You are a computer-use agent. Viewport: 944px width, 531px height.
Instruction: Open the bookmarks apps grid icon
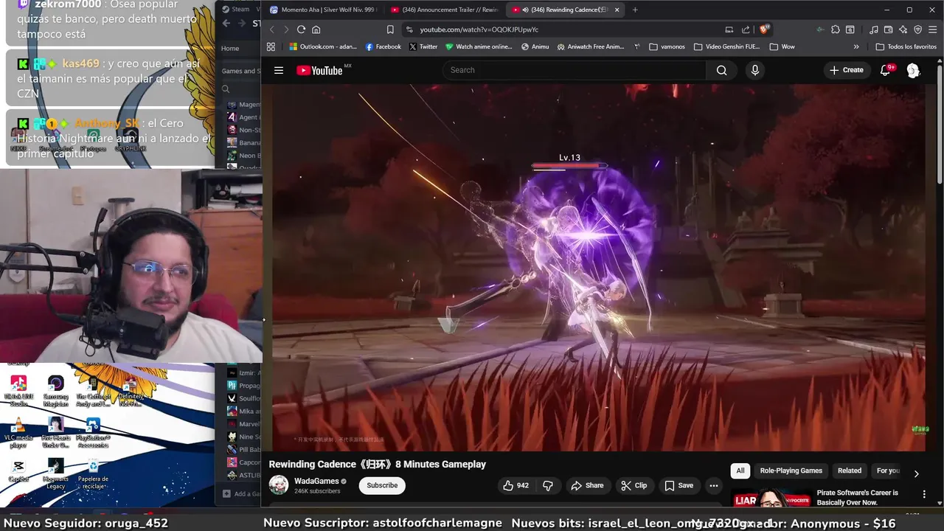(x=271, y=46)
